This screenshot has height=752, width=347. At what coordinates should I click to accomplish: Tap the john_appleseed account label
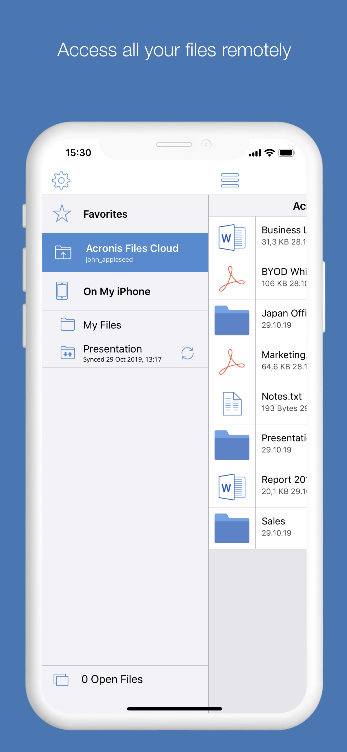pos(109,260)
